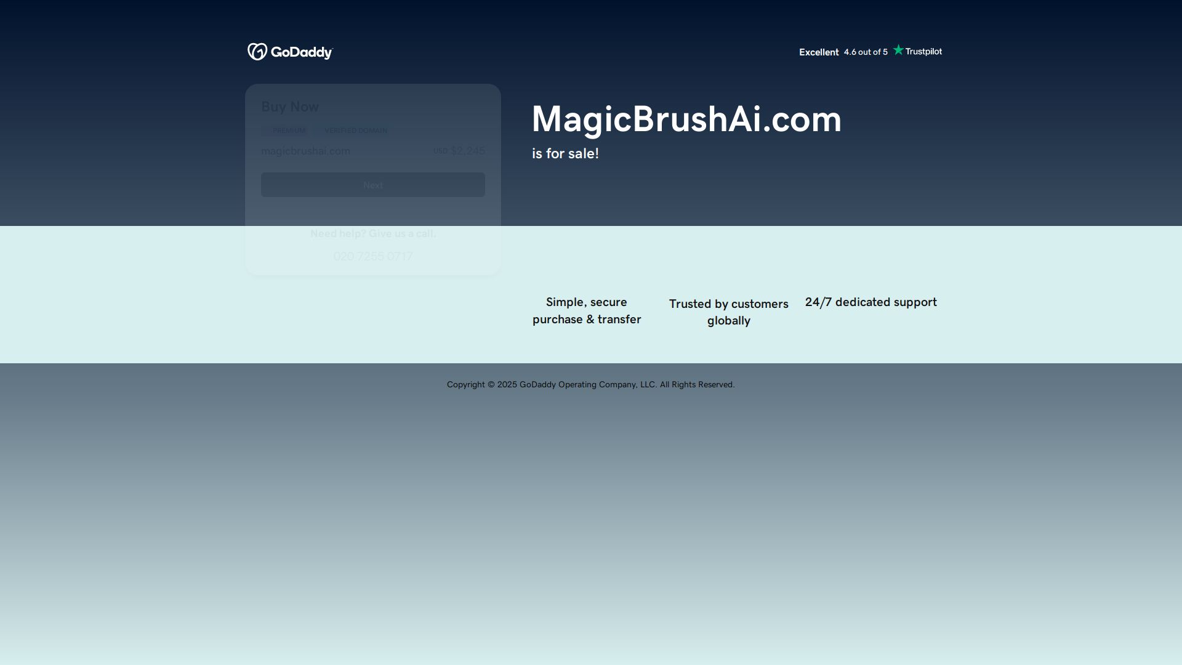Open the Trustpilot rating link

pos(870,51)
